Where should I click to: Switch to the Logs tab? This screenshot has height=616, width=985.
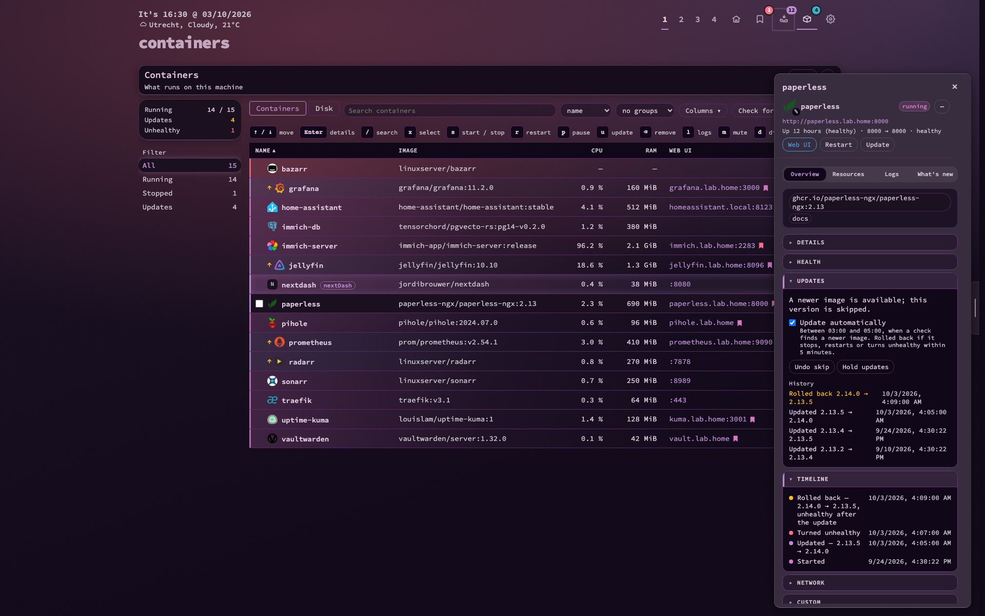coord(892,174)
